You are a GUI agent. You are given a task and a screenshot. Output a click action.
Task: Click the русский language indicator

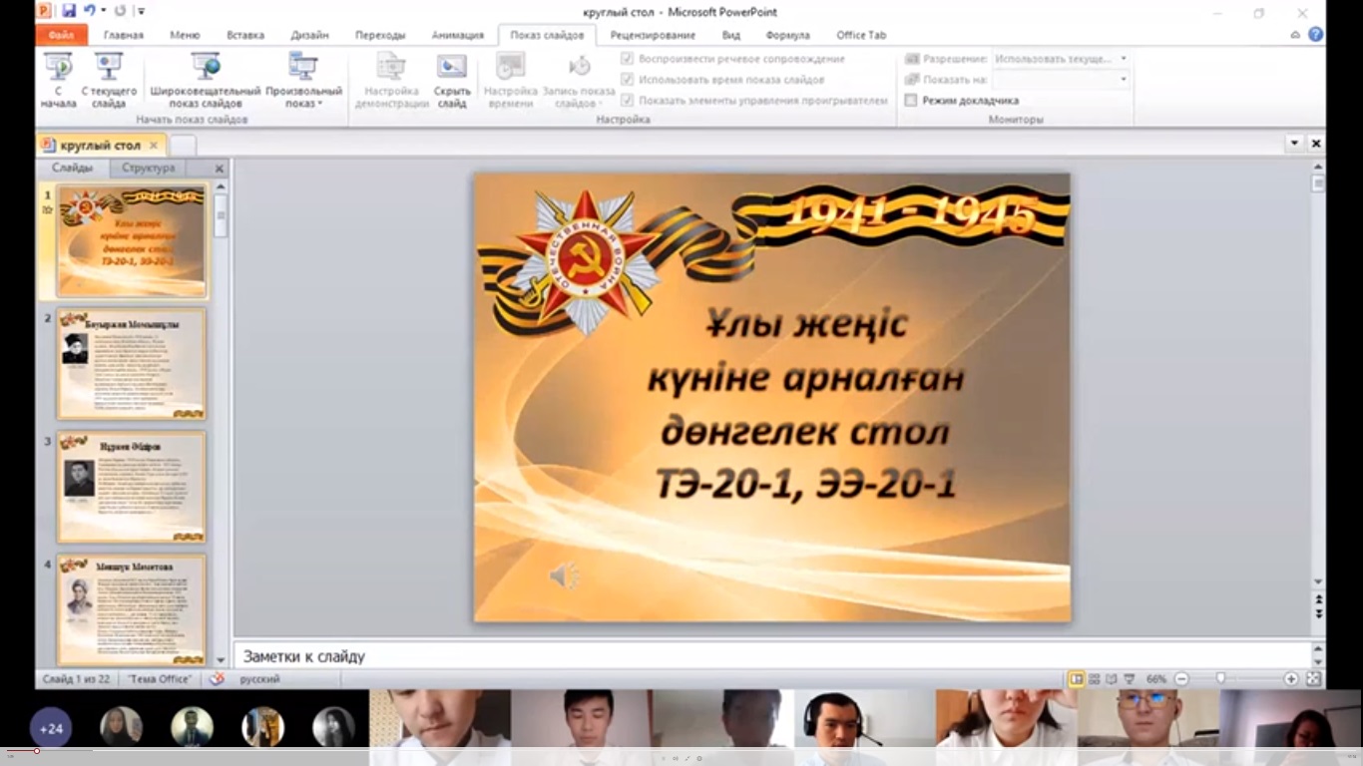(x=259, y=679)
